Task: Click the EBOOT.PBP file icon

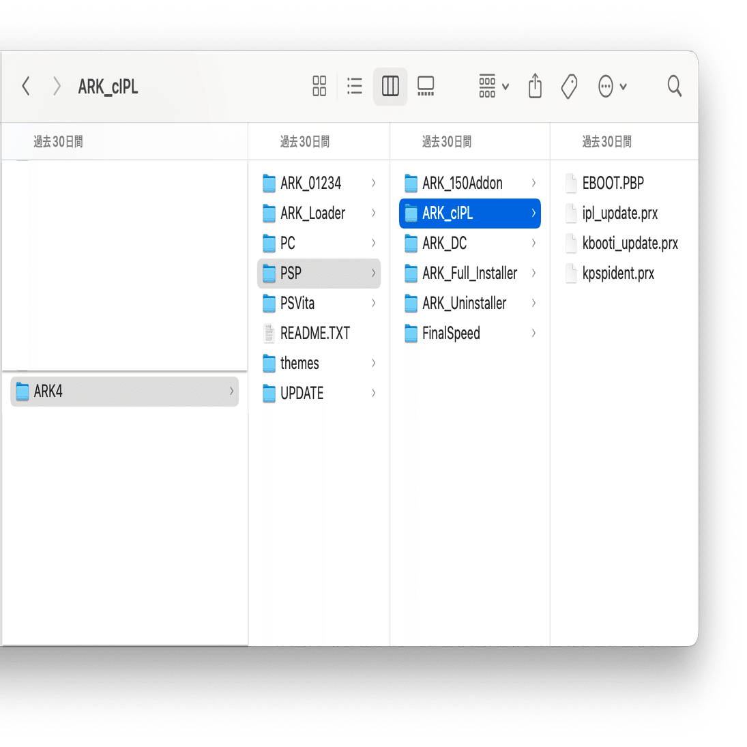Action: (571, 183)
